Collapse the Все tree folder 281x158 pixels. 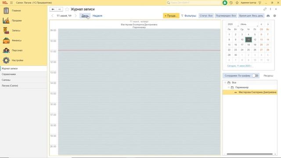click(x=225, y=83)
